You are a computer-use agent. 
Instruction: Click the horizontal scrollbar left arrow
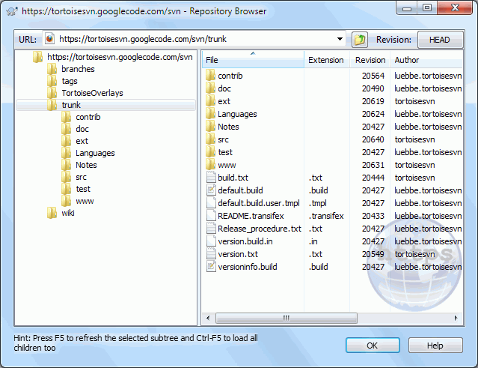[208, 318]
